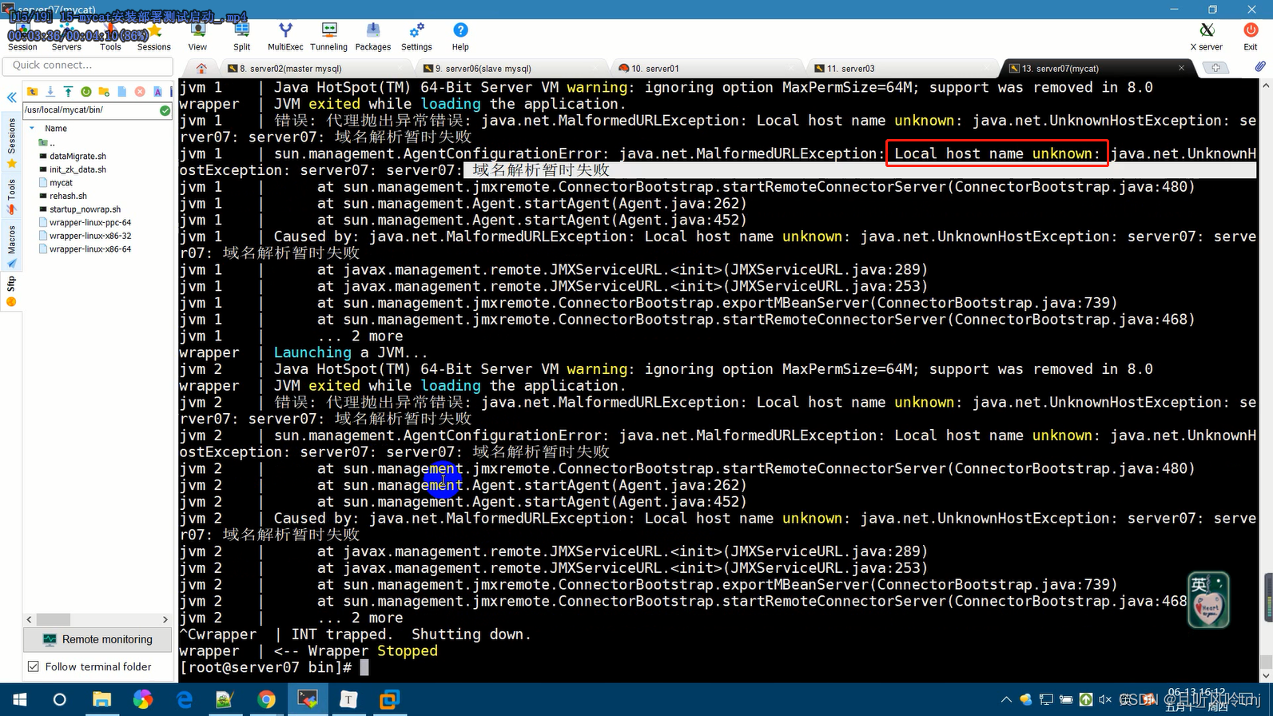Open the Macros vertical sidebar tab
Viewport: 1273px width, 716px height.
pyautogui.click(x=11, y=246)
